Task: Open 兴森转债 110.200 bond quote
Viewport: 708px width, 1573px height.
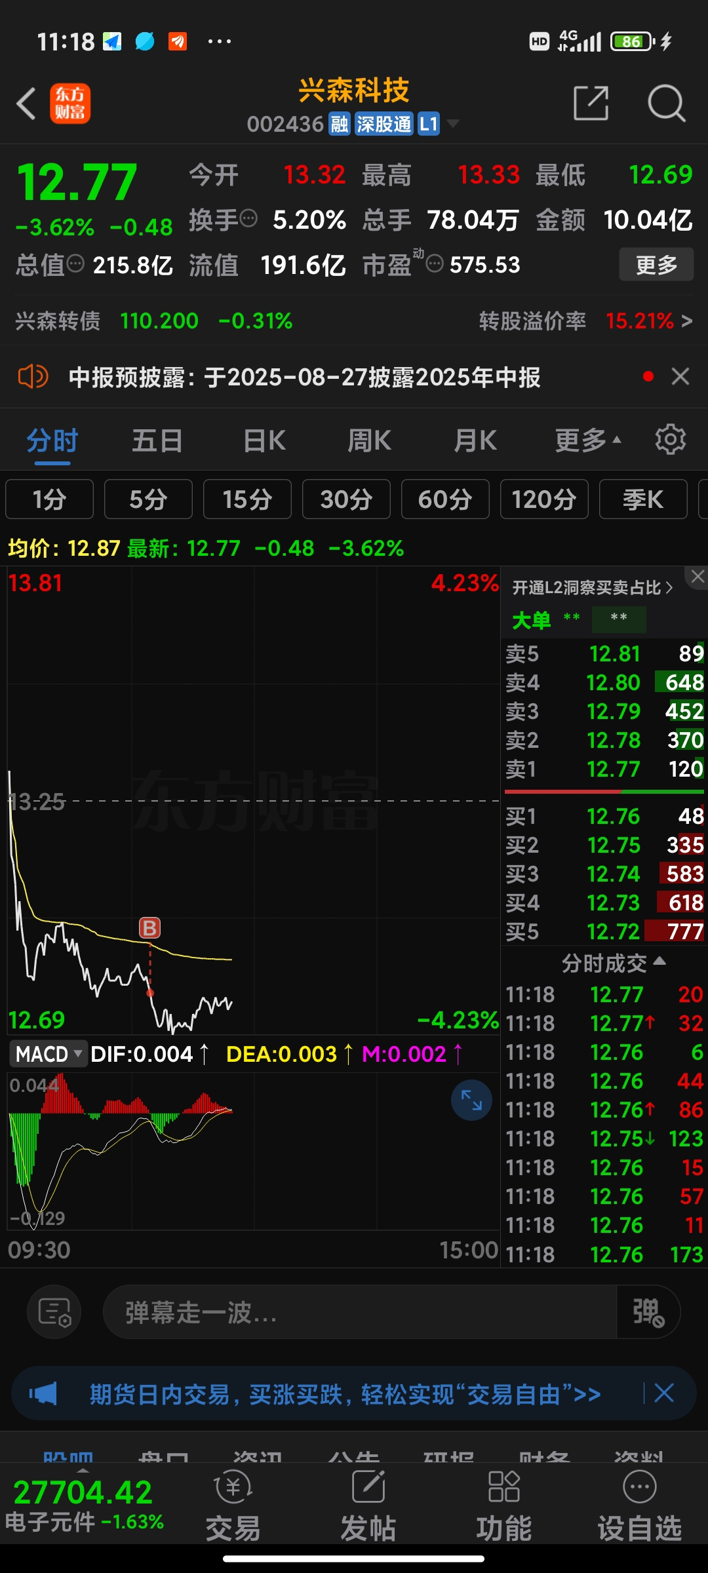Action: coord(154,320)
